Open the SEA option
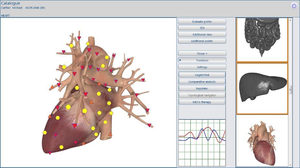This screenshot has height=168, width=300. (x=202, y=28)
